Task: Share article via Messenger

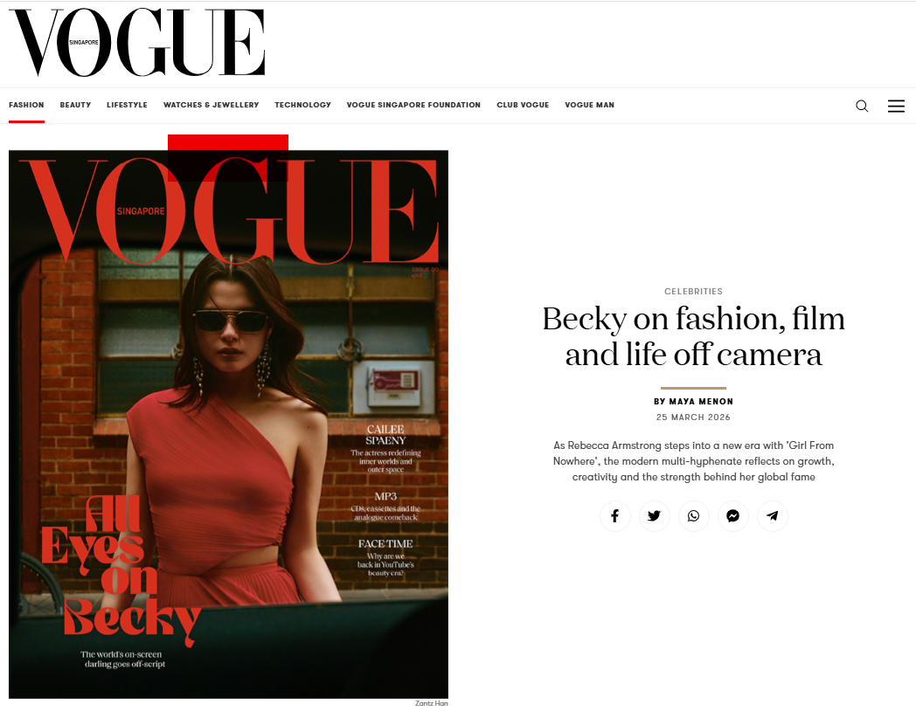Action: point(733,516)
